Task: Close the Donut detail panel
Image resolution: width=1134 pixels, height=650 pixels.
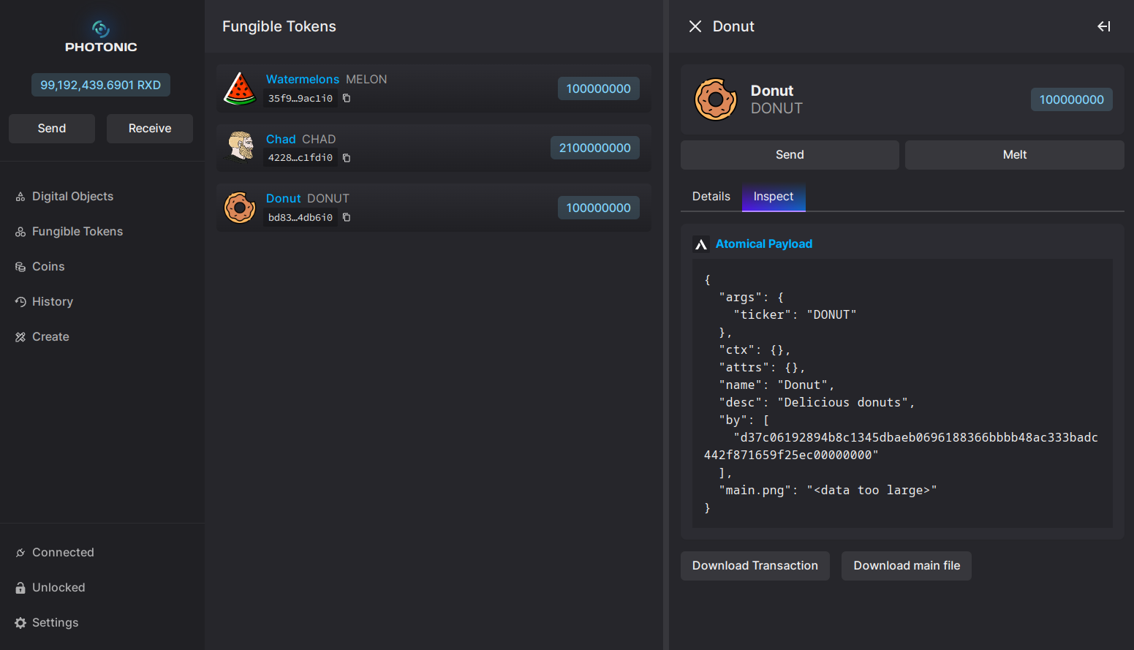Action: (695, 26)
